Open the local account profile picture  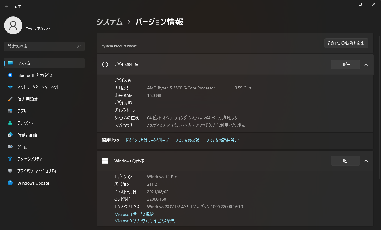(13, 25)
